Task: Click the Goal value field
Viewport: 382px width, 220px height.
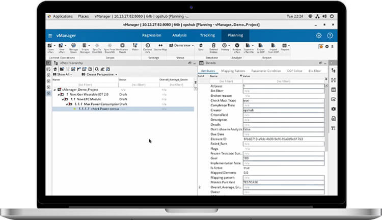Action: pos(283,159)
